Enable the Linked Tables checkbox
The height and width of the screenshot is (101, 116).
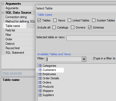pos(69,20)
